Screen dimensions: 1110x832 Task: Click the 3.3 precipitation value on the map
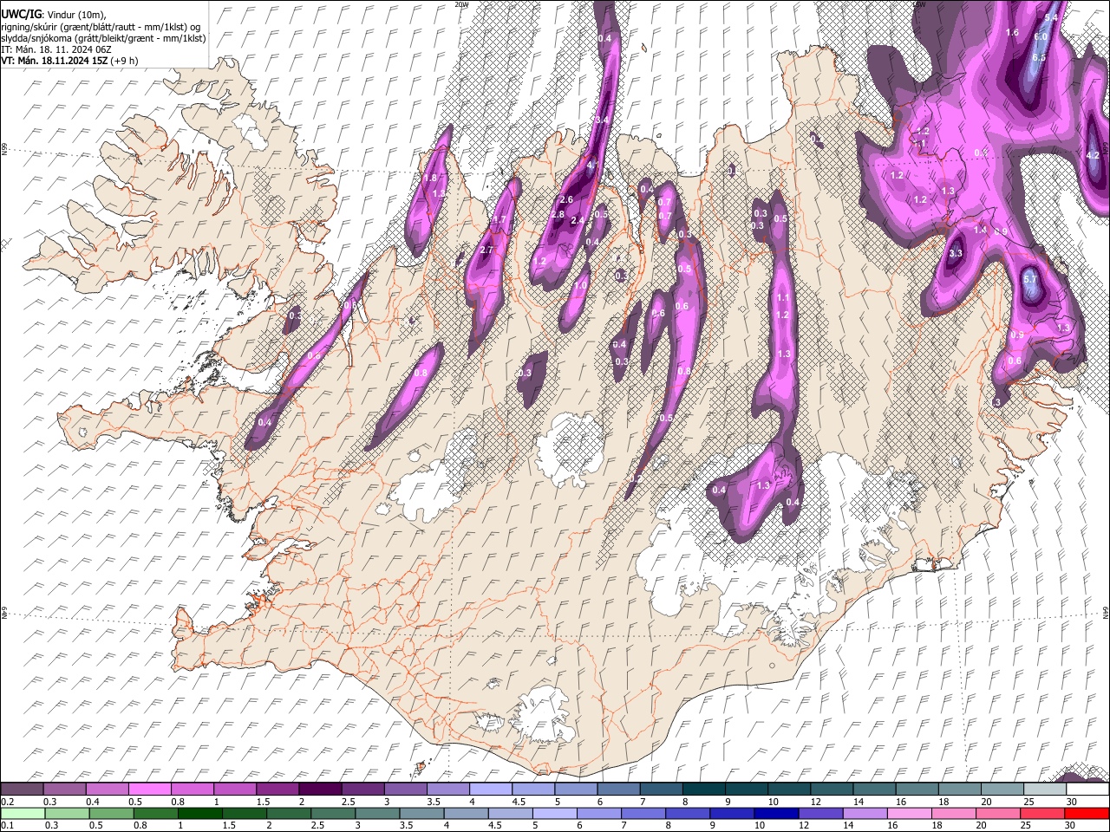point(956,253)
